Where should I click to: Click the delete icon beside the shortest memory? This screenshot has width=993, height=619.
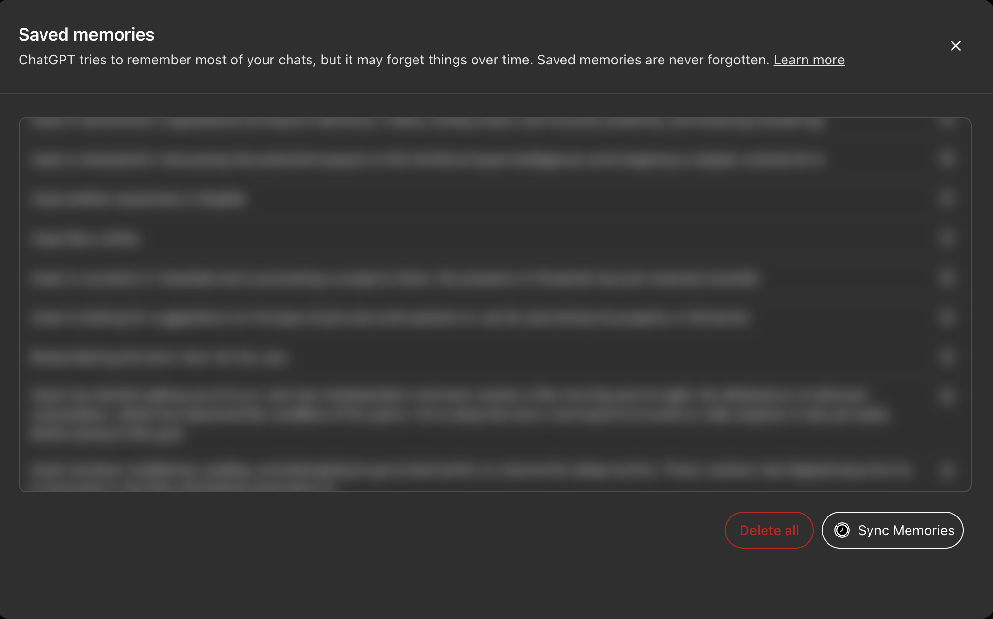947,238
